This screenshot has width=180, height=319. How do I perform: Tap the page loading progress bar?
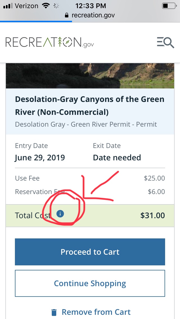pyautogui.click(x=36, y=22)
